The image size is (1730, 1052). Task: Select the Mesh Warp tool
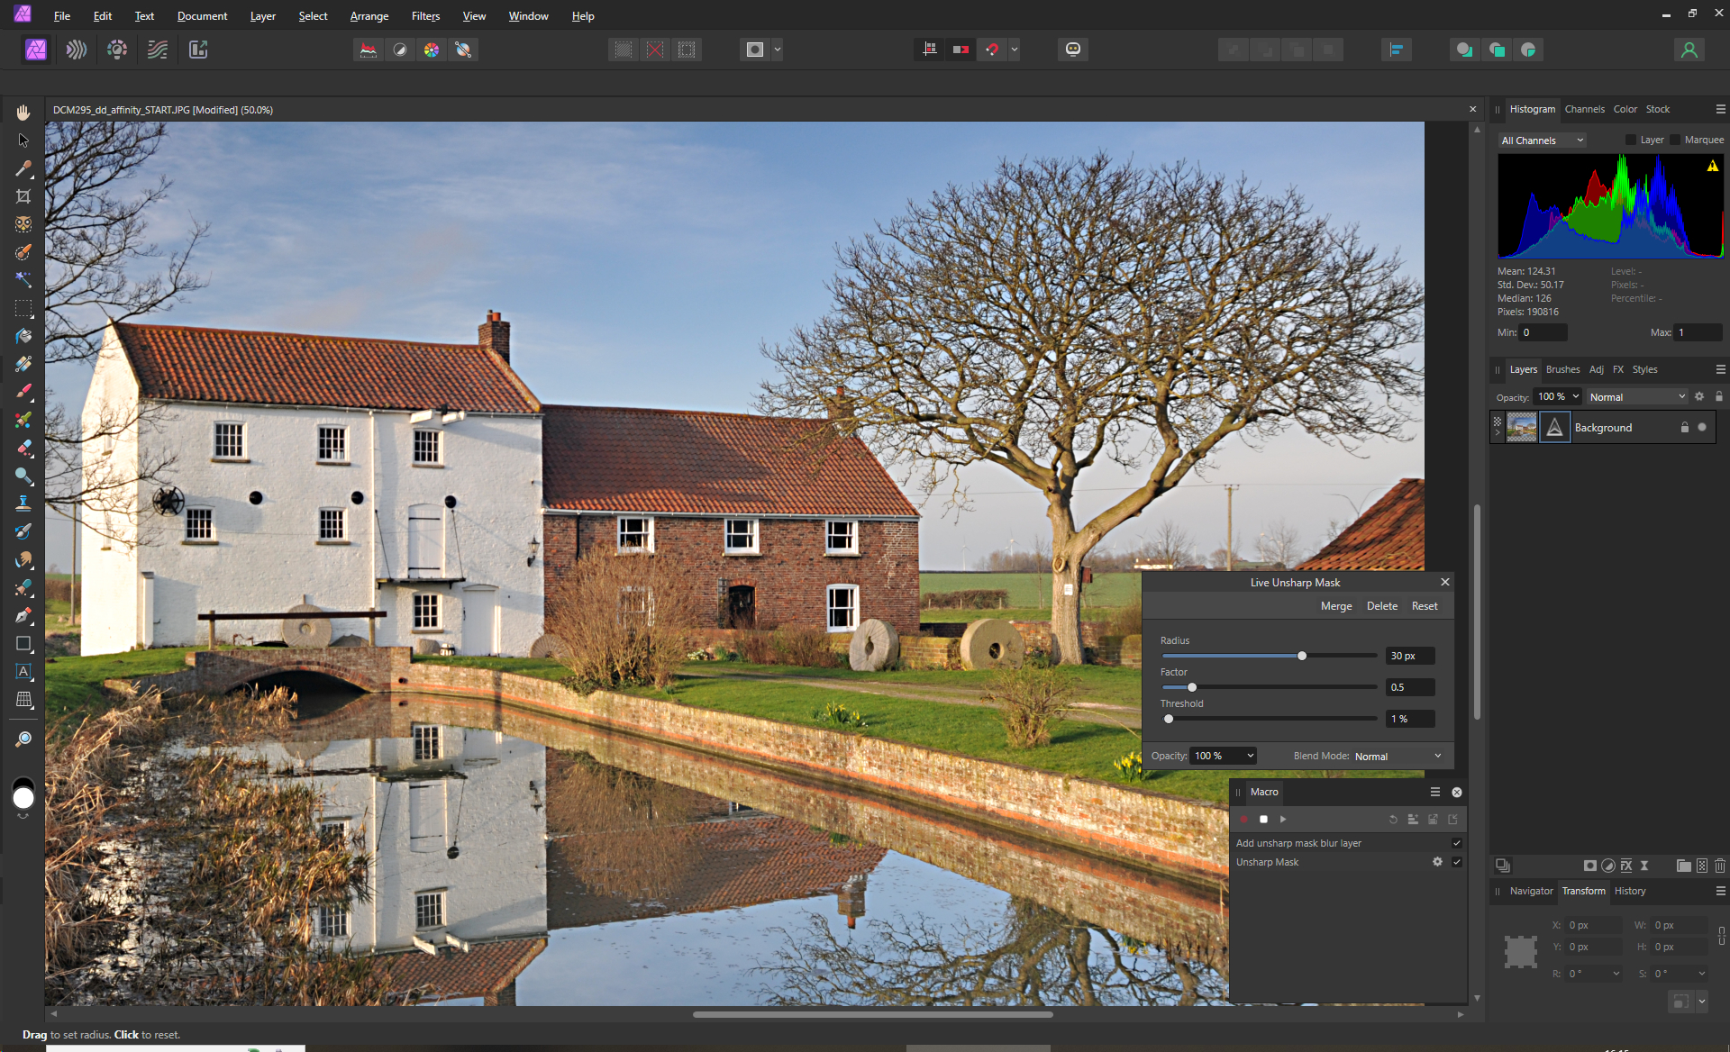pyautogui.click(x=23, y=699)
